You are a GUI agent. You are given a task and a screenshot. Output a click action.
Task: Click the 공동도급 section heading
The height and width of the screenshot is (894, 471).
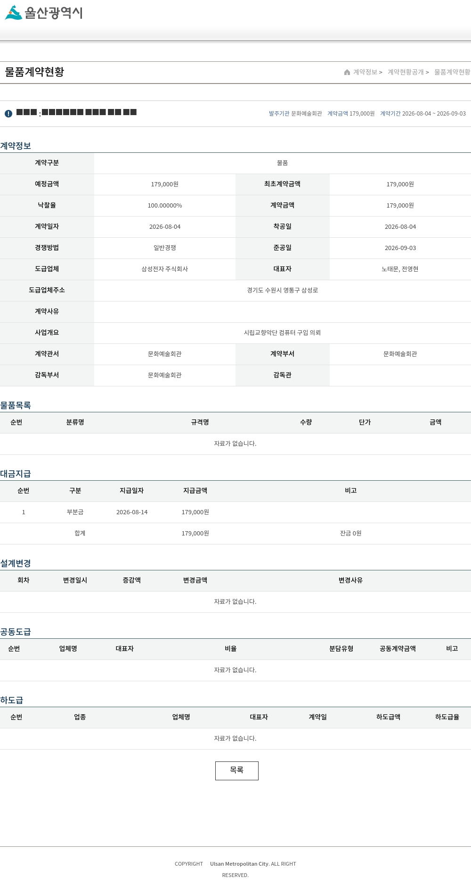pyautogui.click(x=16, y=632)
